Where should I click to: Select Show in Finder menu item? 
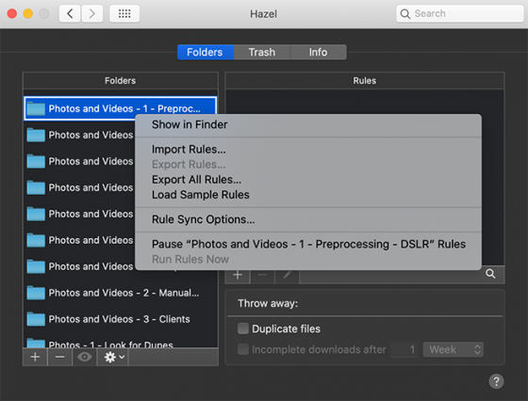pos(308,124)
